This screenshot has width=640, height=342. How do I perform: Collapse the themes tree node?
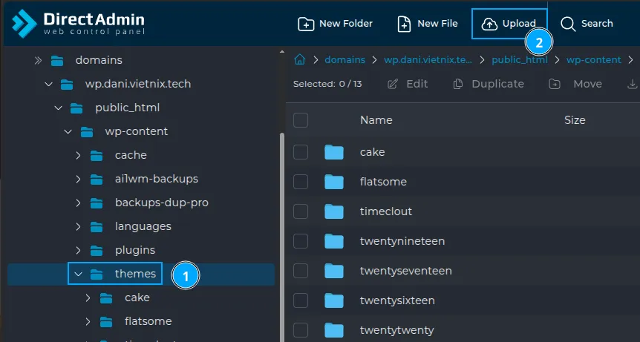point(78,274)
